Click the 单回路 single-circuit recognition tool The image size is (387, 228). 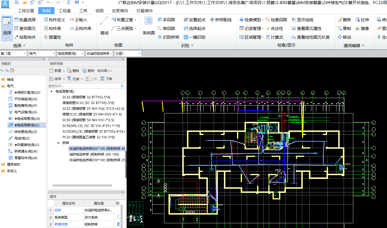click(166, 28)
